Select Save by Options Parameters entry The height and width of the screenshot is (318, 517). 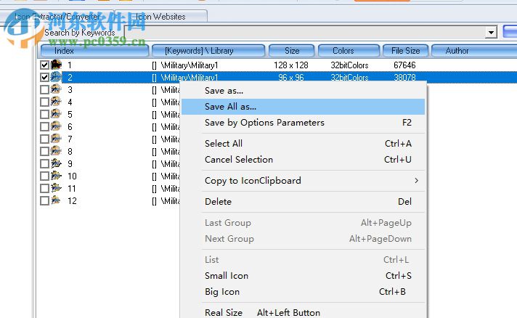264,123
